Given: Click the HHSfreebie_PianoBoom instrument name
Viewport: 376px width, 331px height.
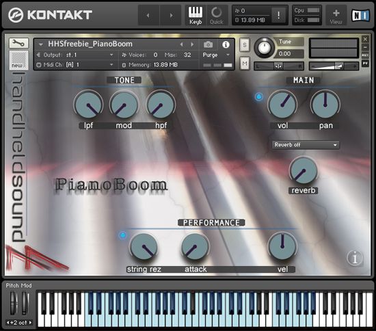Looking at the screenshot, I should (90, 44).
